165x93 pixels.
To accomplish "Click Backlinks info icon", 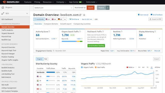I will point(122,32).
